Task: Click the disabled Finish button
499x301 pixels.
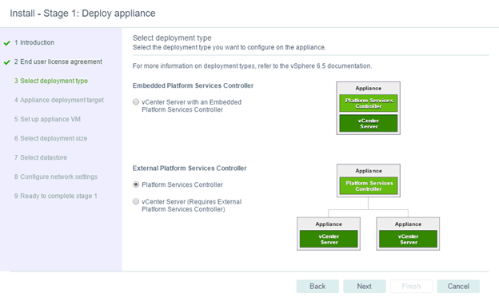Action: pos(411,287)
